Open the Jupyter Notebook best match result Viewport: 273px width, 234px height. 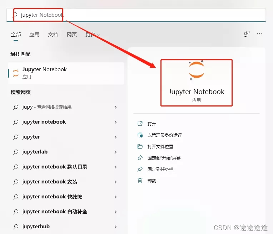coord(66,73)
